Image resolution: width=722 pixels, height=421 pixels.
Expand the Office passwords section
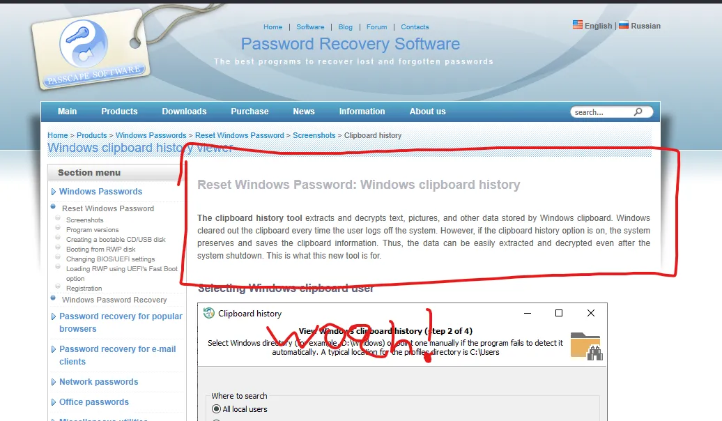click(54, 402)
